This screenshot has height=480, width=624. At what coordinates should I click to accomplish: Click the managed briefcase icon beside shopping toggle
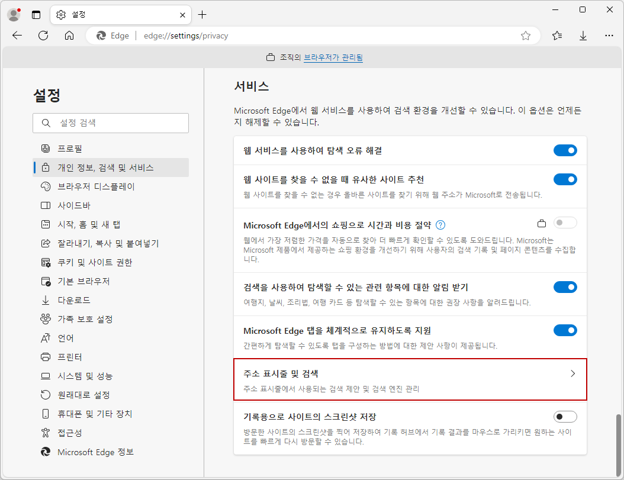(x=542, y=223)
